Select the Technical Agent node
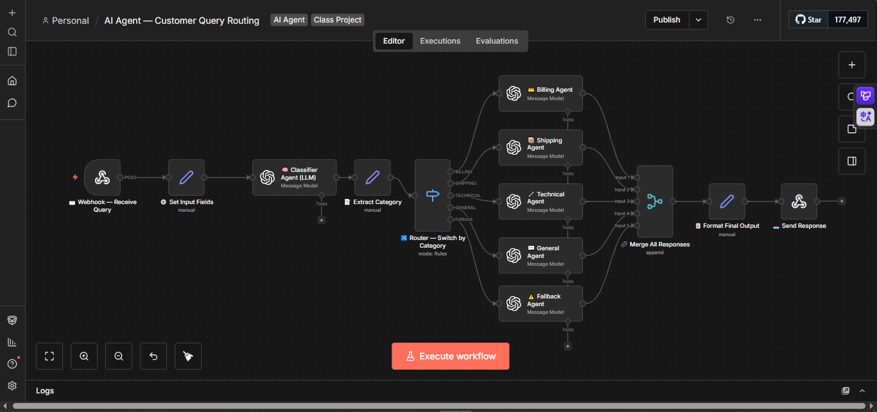 541,202
